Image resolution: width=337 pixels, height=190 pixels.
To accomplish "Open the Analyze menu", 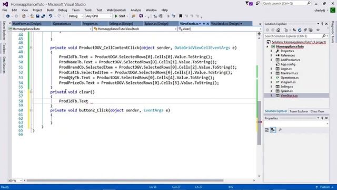I will tap(136, 10).
